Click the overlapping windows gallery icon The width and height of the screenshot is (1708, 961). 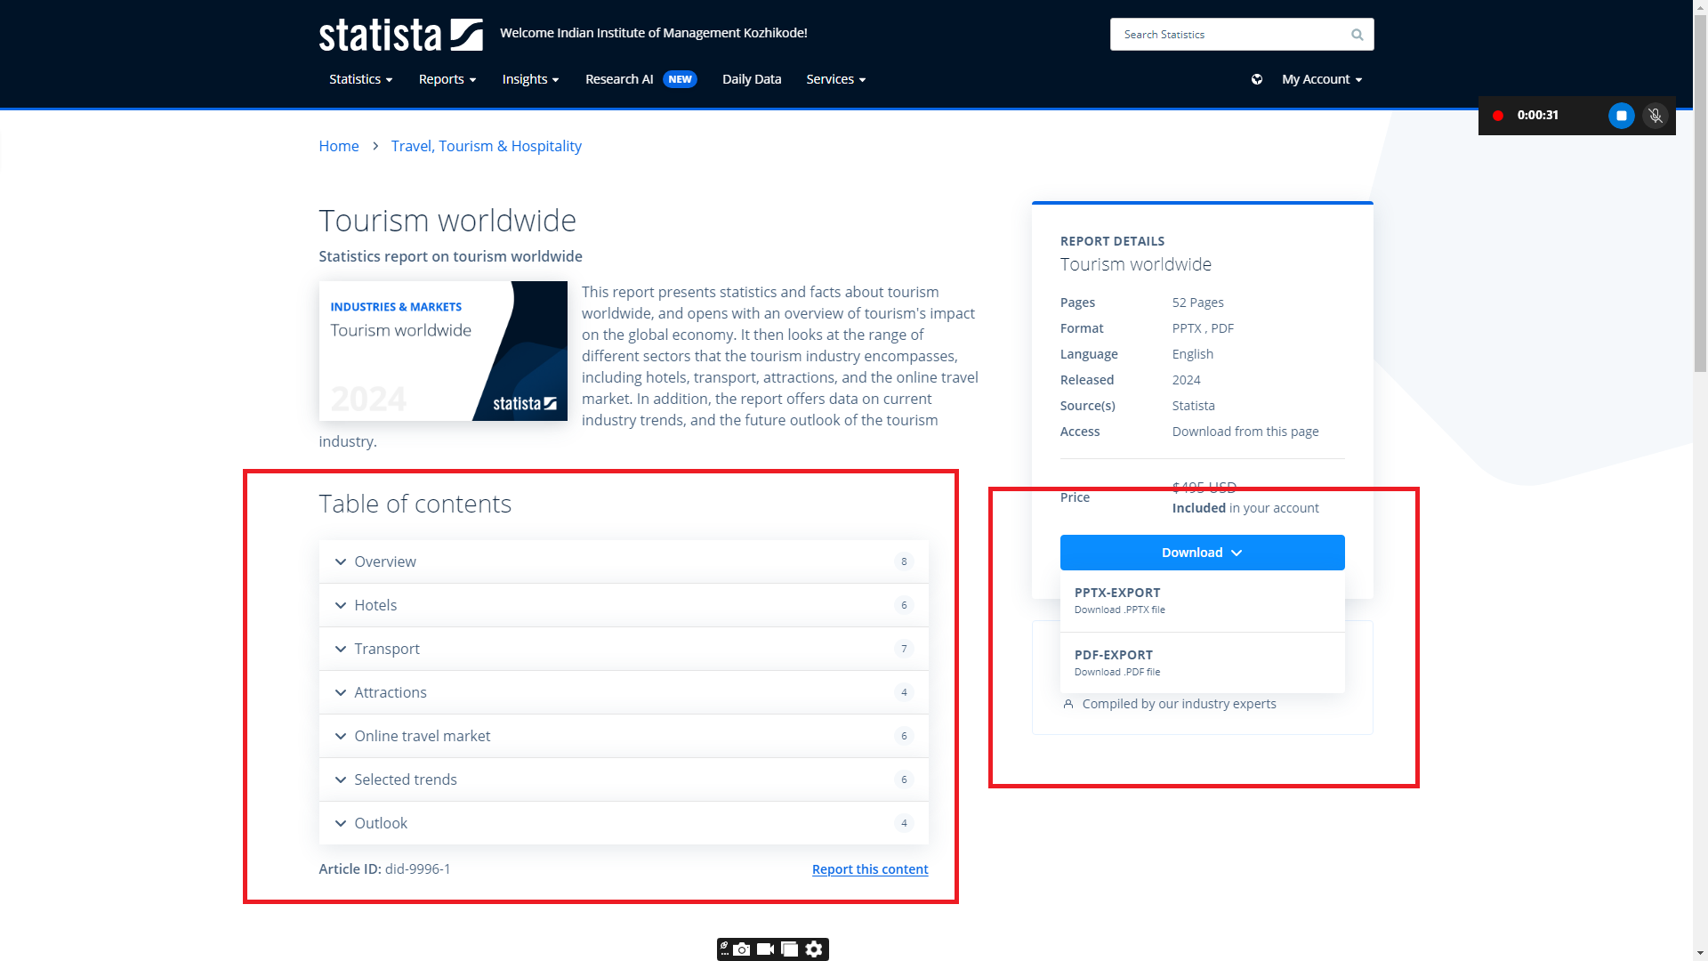pos(789,949)
